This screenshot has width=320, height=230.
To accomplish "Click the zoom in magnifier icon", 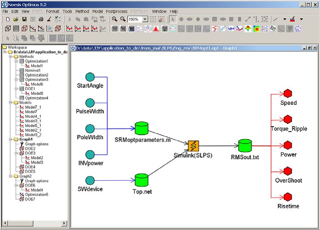I will [114, 19].
